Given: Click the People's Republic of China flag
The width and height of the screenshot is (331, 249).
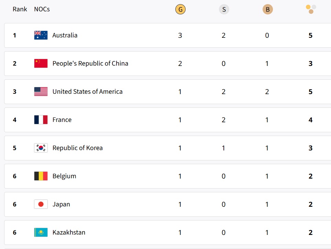Looking at the screenshot, I should [41, 64].
